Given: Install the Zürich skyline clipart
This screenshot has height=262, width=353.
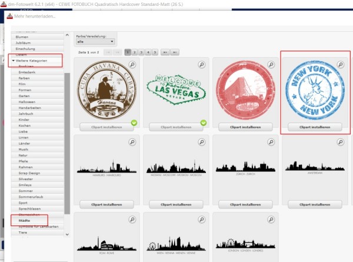Looking at the screenshot, I should 245,204.
